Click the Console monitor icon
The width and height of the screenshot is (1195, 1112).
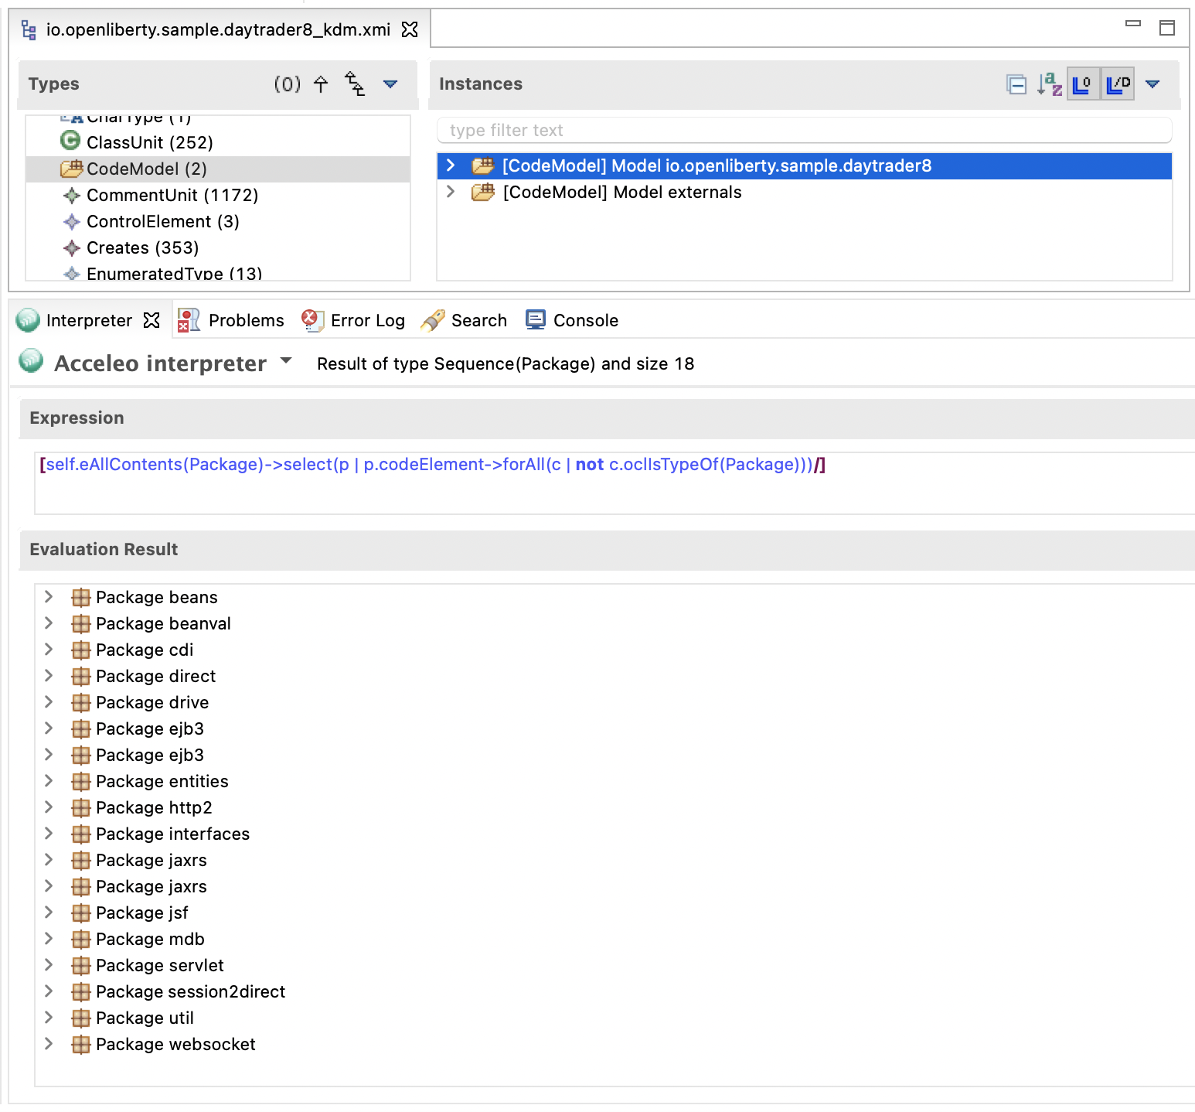[x=536, y=319]
